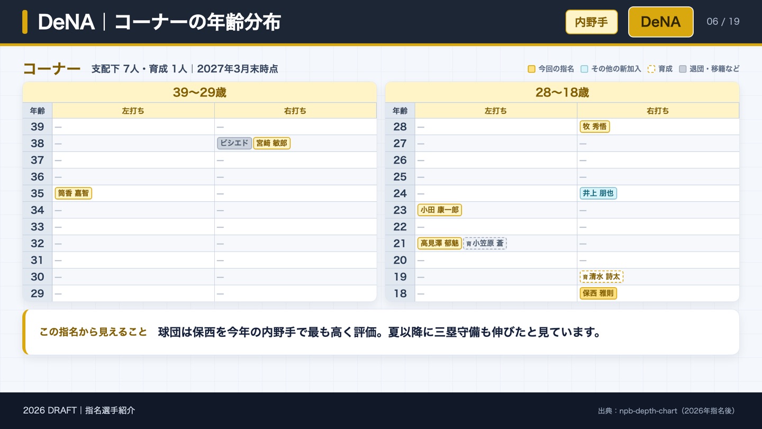
Task: Click the 28〜18歳 table header
Action: [562, 93]
